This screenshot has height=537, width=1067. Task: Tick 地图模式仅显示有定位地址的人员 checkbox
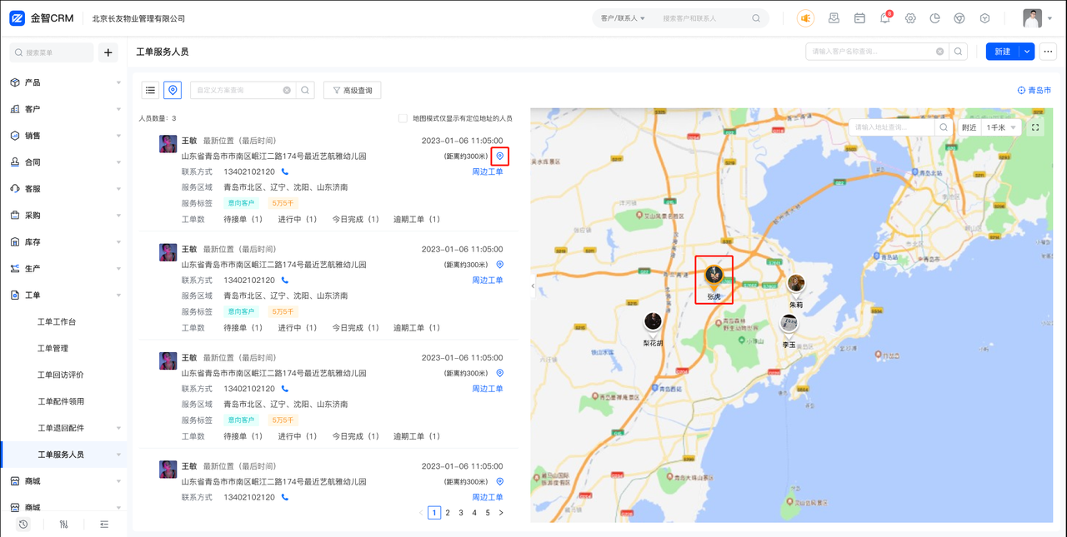pos(403,118)
